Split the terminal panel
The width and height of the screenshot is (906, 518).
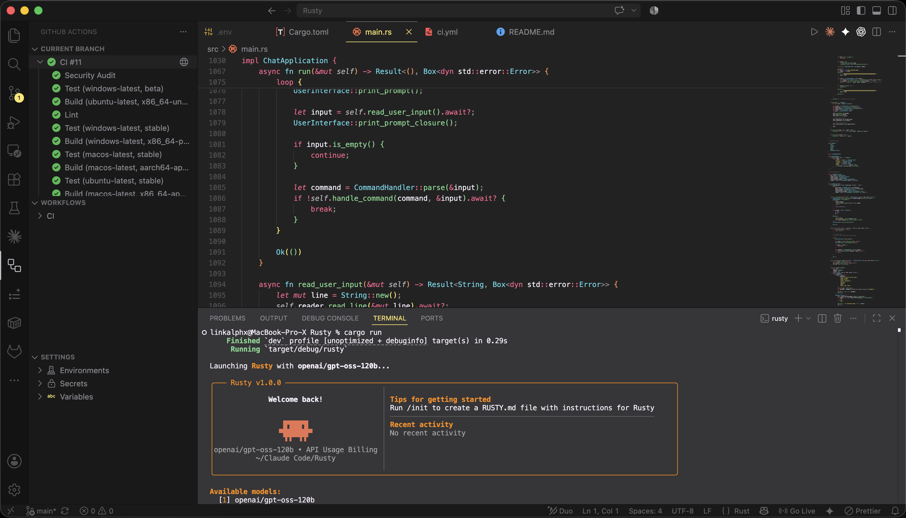click(x=822, y=318)
